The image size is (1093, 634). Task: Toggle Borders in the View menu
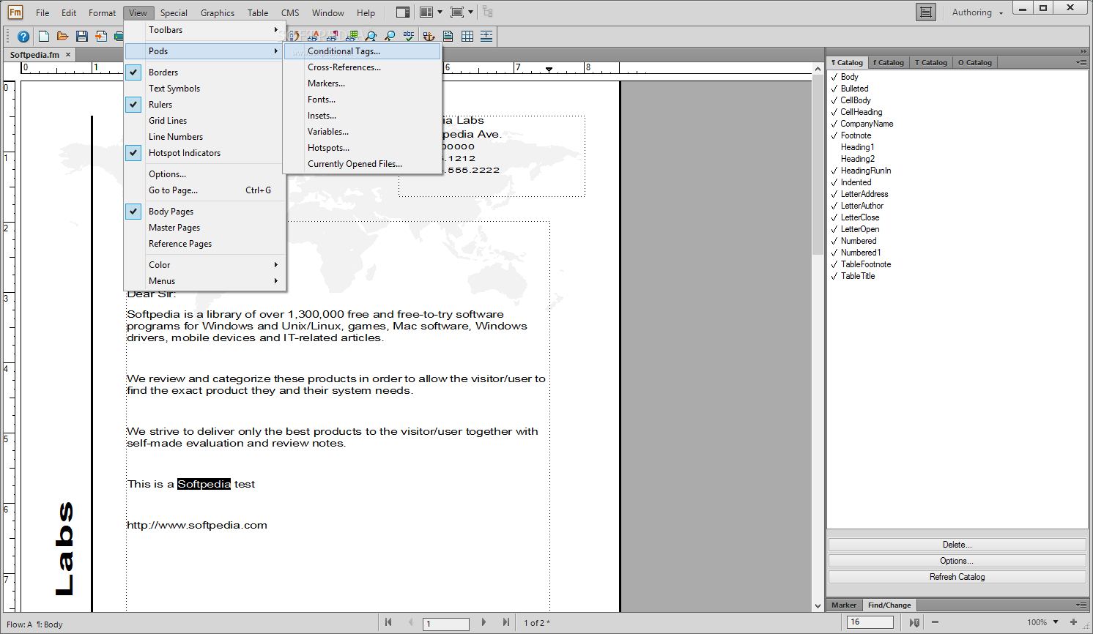tap(204, 72)
